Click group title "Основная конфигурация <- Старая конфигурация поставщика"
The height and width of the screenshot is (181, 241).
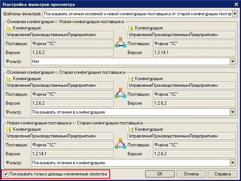(x=66, y=72)
